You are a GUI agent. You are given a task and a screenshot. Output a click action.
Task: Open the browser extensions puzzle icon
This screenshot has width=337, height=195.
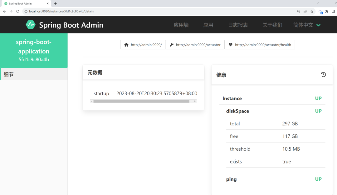click(x=327, y=12)
